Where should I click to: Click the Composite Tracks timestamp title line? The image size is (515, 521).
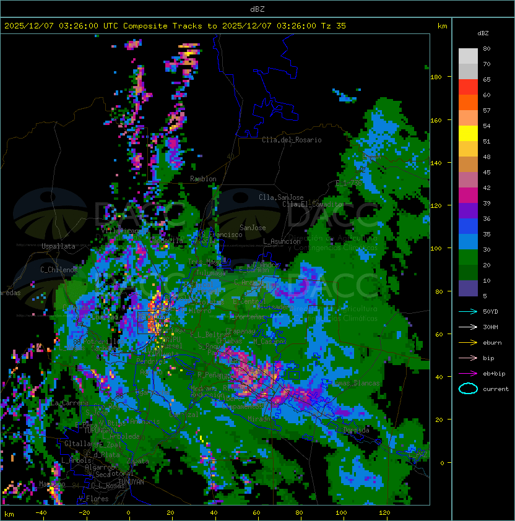point(175,26)
